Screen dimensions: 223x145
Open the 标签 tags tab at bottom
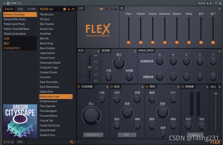pos(20,142)
